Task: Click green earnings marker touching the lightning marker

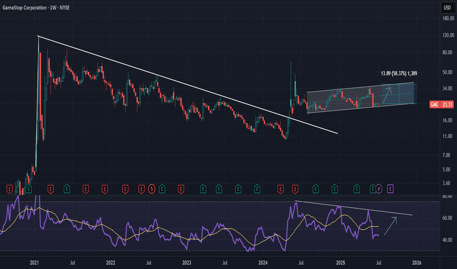Action: (x=373, y=189)
